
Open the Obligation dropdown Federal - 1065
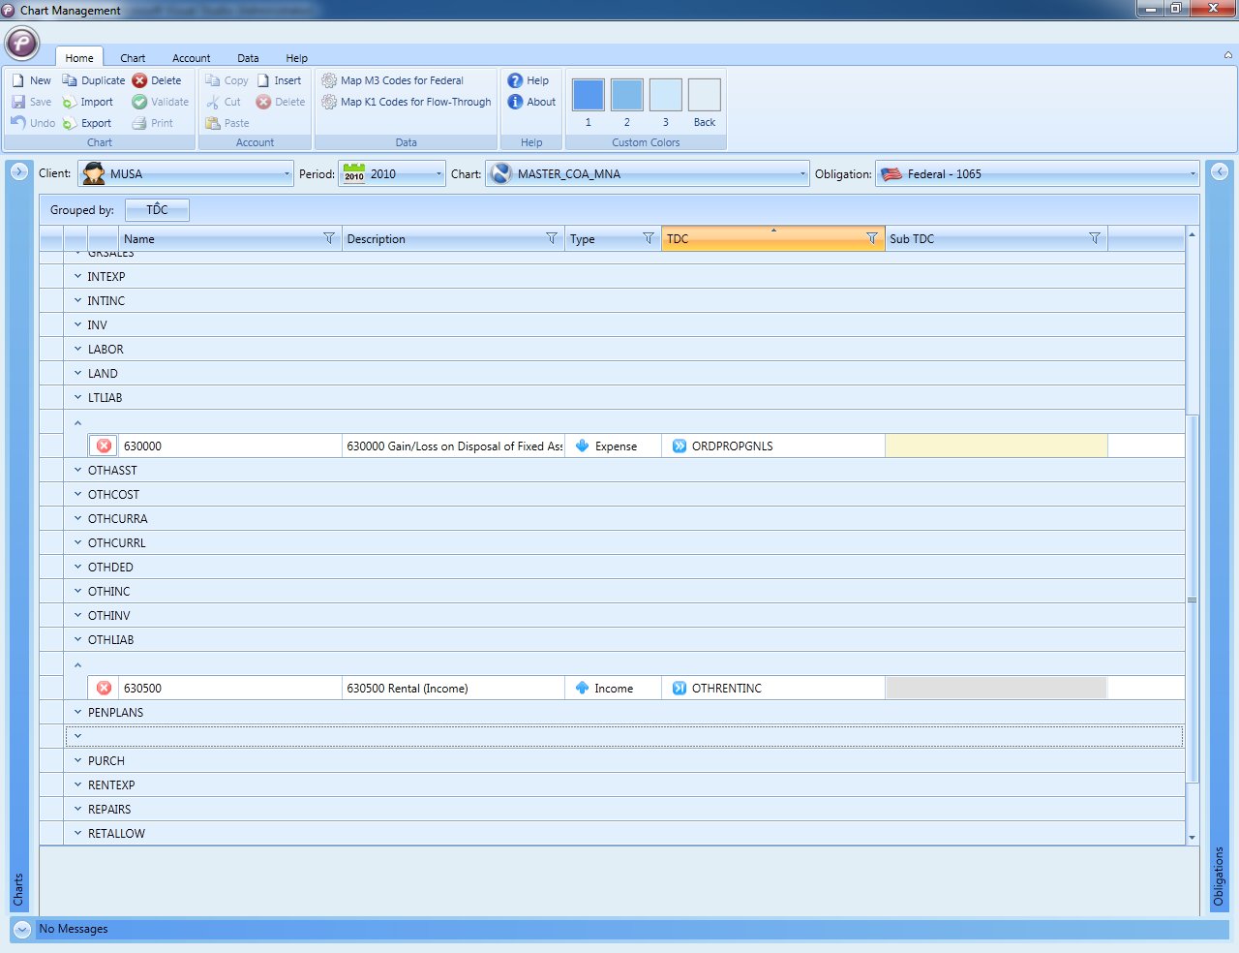1038,174
